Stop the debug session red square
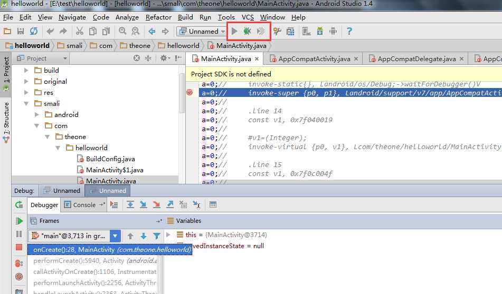The image size is (502, 294). coord(19,247)
